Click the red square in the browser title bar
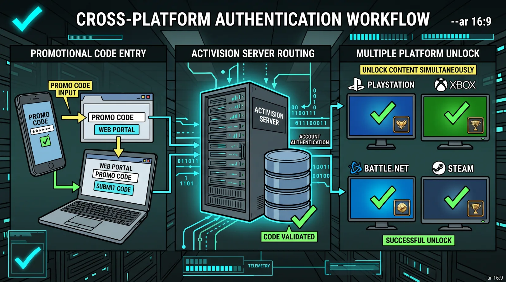 click(148, 97)
